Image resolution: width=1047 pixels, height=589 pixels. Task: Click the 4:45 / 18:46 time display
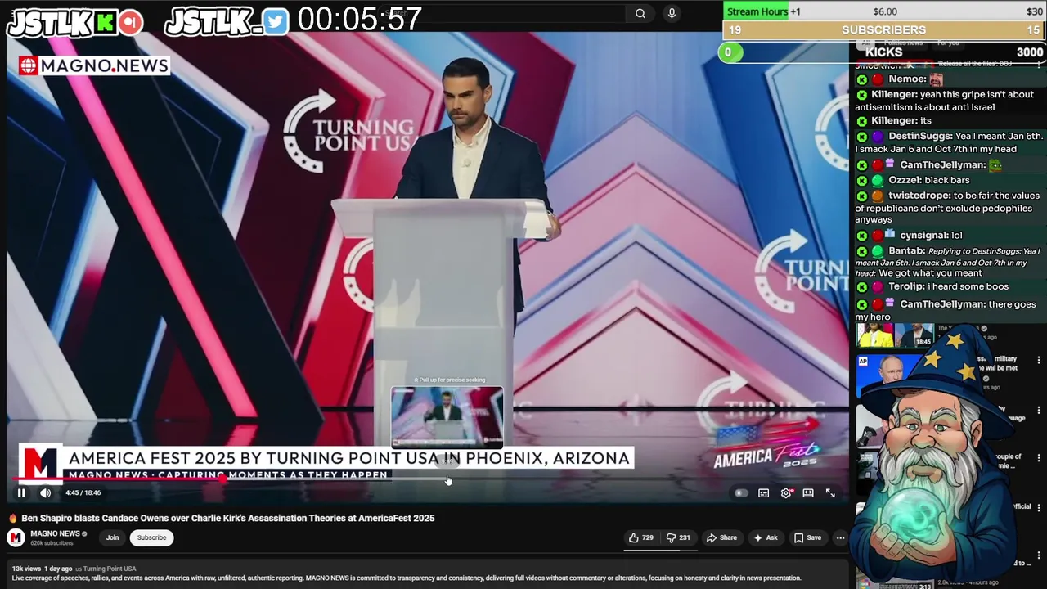click(83, 492)
